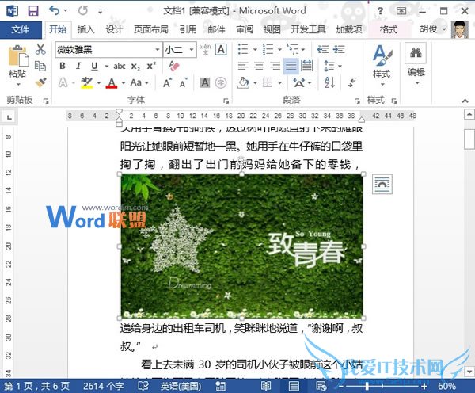Click the zoom slider handle

coord(367,386)
